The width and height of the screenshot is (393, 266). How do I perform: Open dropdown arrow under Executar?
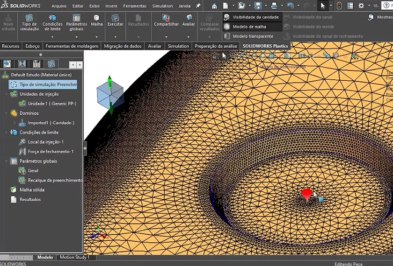click(115, 37)
